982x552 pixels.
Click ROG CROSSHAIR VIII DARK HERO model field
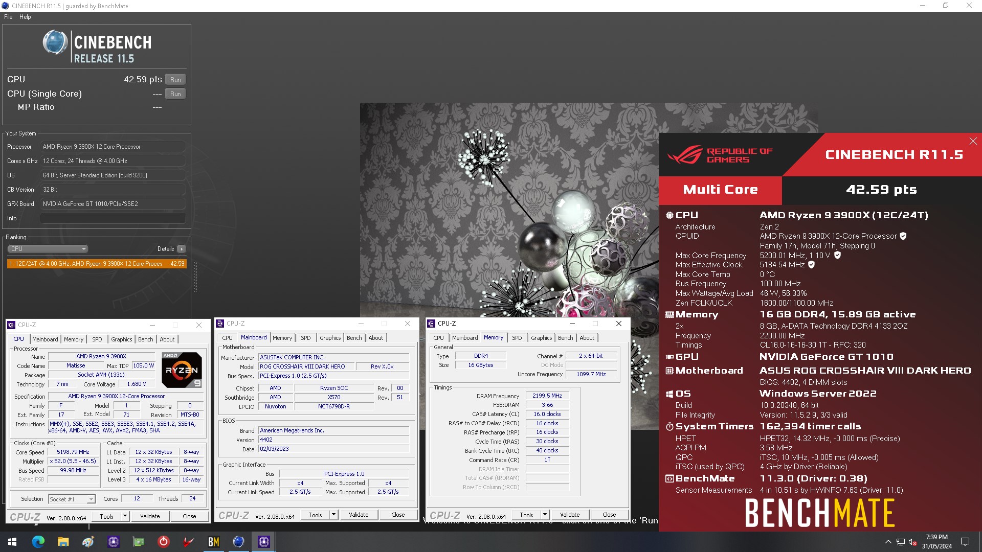click(x=305, y=366)
